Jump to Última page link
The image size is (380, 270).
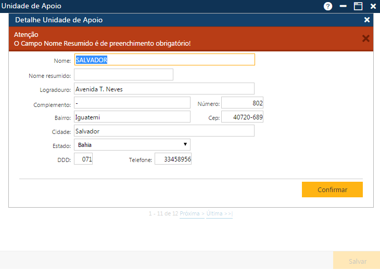tap(219, 214)
